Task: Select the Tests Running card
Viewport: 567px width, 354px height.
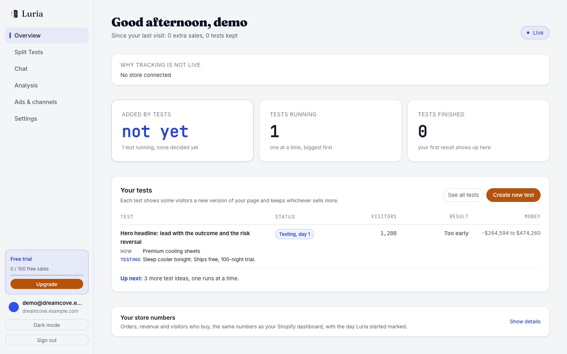Action: 331,131
